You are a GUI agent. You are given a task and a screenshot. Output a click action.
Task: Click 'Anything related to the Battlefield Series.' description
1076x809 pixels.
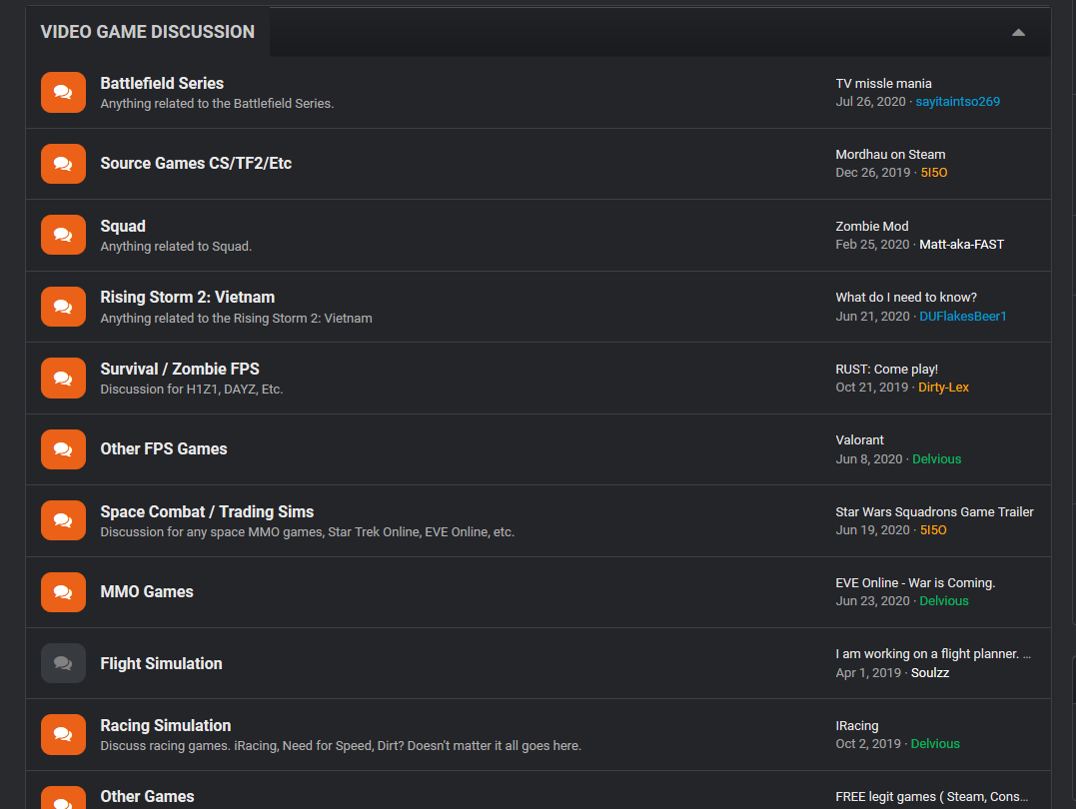[217, 104]
